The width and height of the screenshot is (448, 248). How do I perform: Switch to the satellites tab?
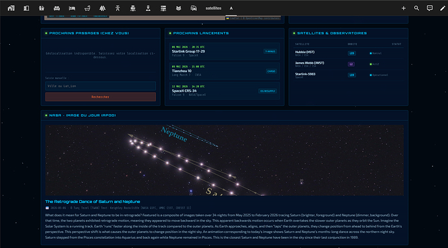(214, 8)
